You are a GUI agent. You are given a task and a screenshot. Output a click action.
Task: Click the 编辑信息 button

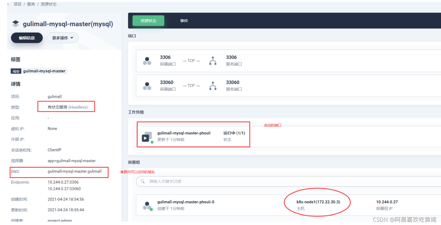[x=27, y=38]
